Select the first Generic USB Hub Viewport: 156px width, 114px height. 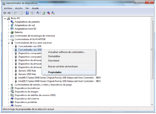[27, 71]
